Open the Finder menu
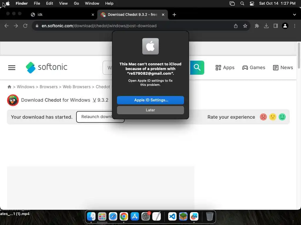 [x=21, y=4]
